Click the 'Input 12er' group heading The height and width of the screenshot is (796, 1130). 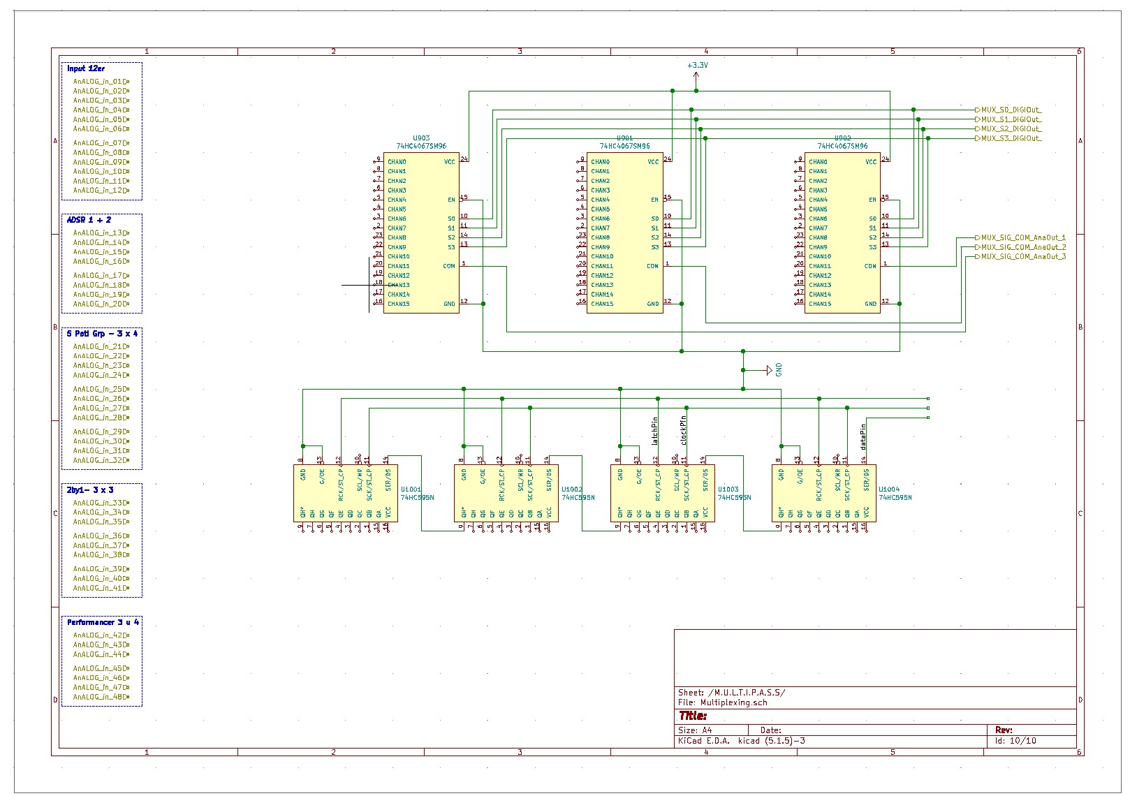[x=85, y=70]
